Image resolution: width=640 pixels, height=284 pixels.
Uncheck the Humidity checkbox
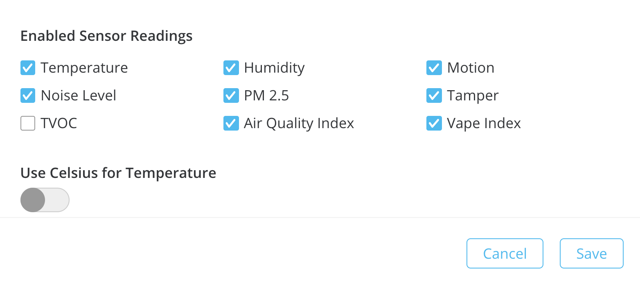[231, 68]
